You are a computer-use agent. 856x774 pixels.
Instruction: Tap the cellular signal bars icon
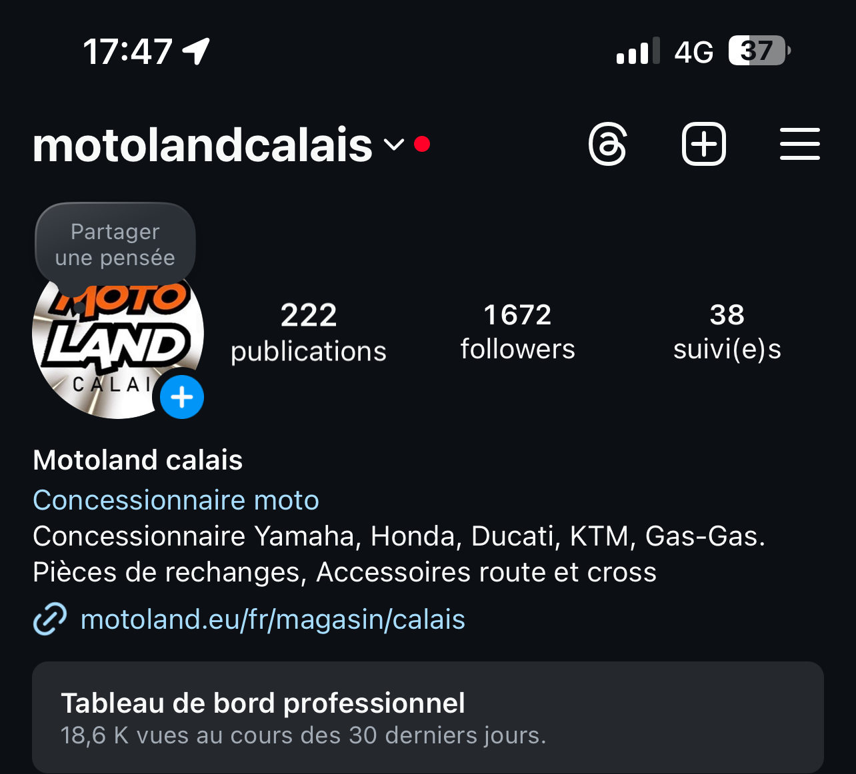pos(638,51)
